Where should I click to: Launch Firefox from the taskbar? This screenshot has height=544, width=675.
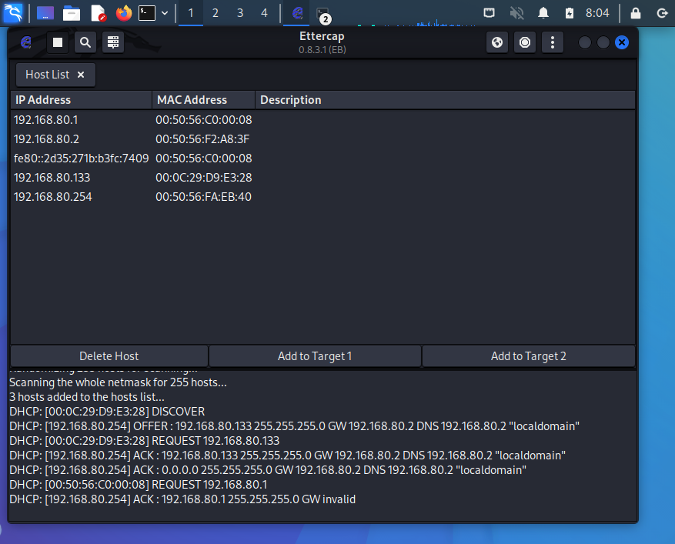point(124,13)
